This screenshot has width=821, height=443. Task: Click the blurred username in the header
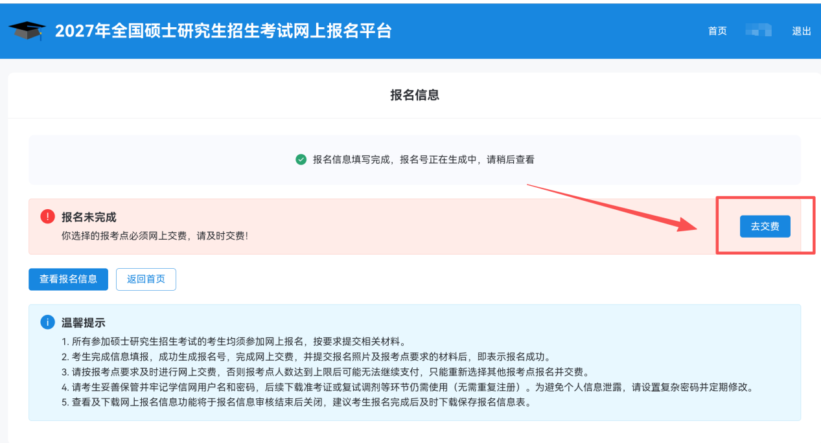[x=758, y=30]
